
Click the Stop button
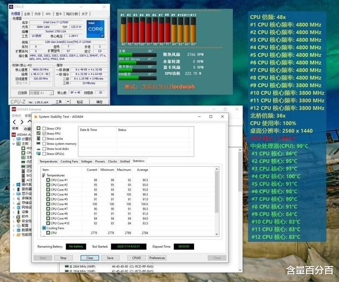tap(63, 258)
